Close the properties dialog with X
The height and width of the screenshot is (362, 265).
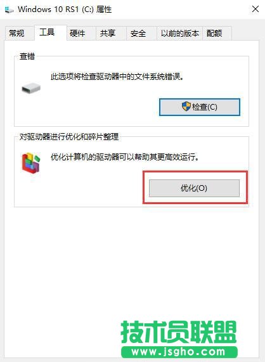[x=255, y=10]
